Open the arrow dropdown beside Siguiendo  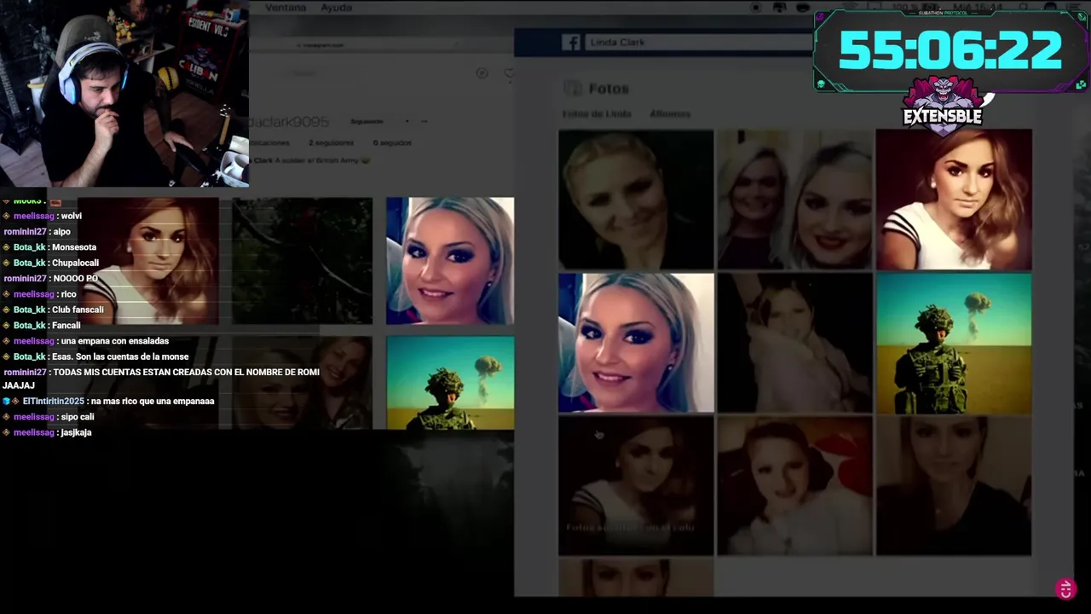click(407, 121)
